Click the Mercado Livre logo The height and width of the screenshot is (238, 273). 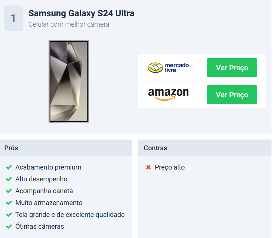(x=168, y=68)
